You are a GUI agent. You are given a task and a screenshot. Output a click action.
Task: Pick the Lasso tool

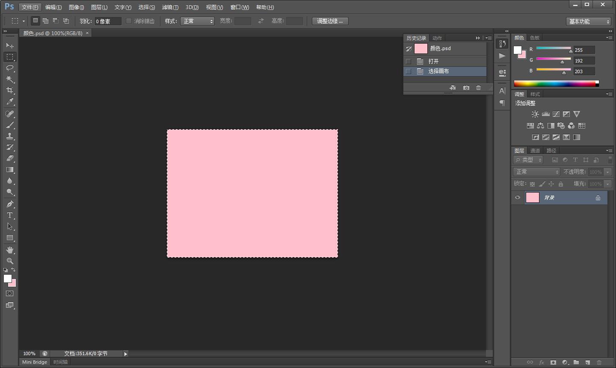pos(10,68)
